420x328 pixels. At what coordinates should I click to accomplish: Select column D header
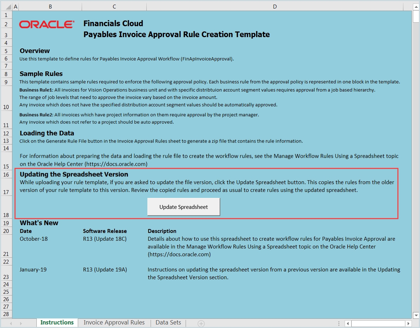275,7
